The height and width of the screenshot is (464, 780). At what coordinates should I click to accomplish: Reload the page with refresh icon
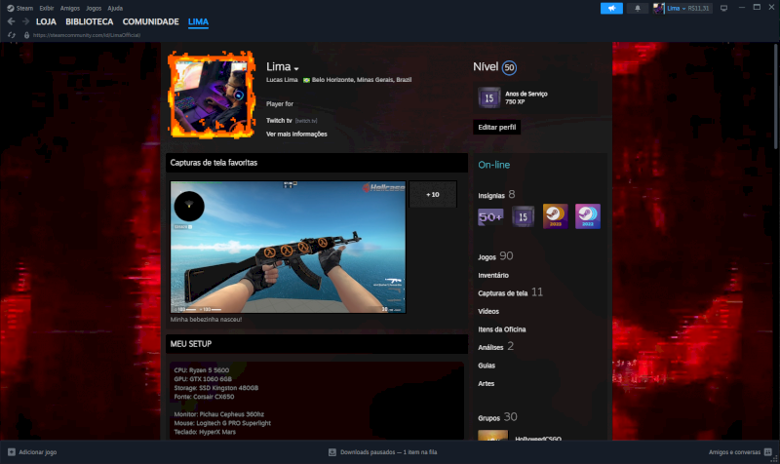coord(12,35)
